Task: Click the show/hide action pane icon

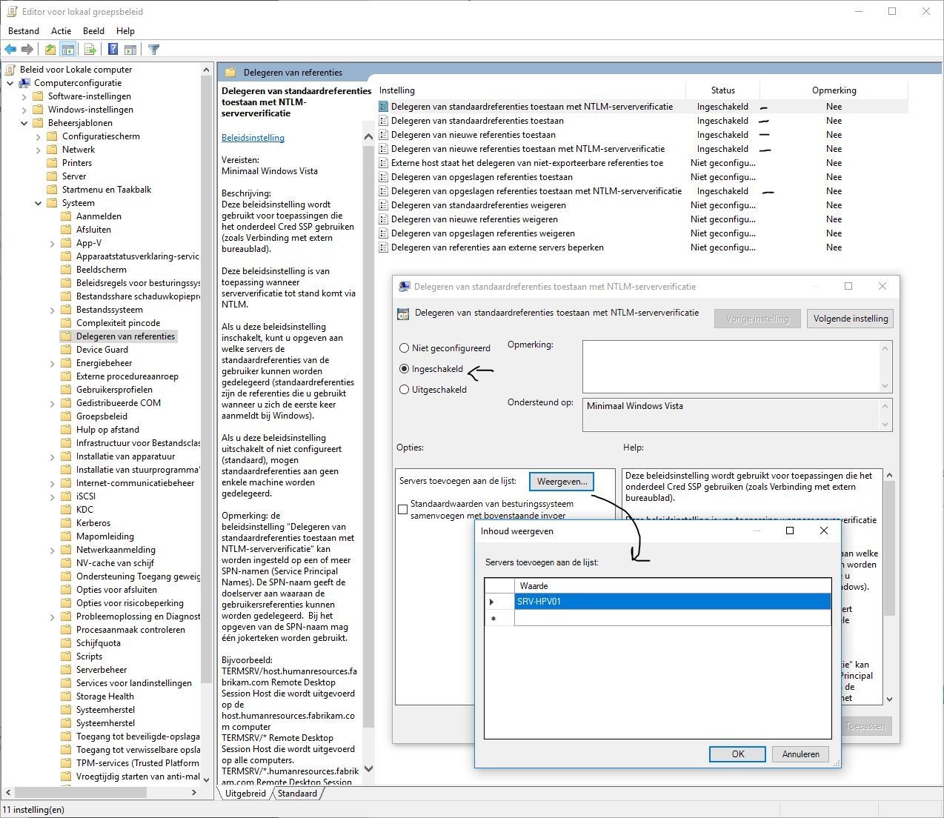Action: click(130, 50)
